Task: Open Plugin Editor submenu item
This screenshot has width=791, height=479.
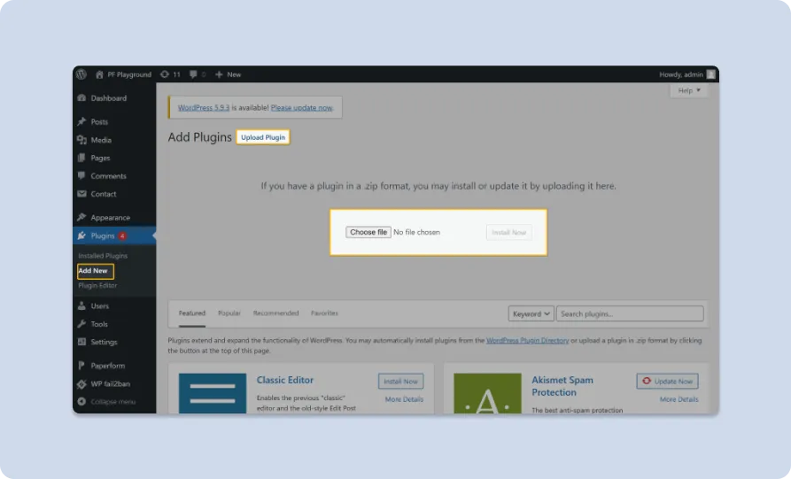Action: (x=97, y=285)
